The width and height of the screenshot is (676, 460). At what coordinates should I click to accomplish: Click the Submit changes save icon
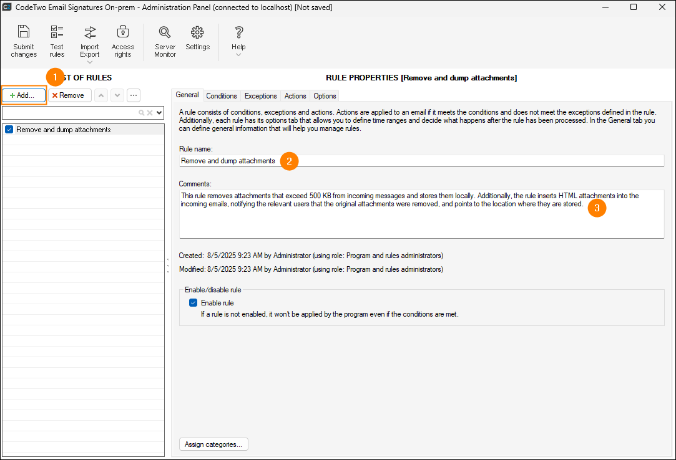pyautogui.click(x=24, y=32)
